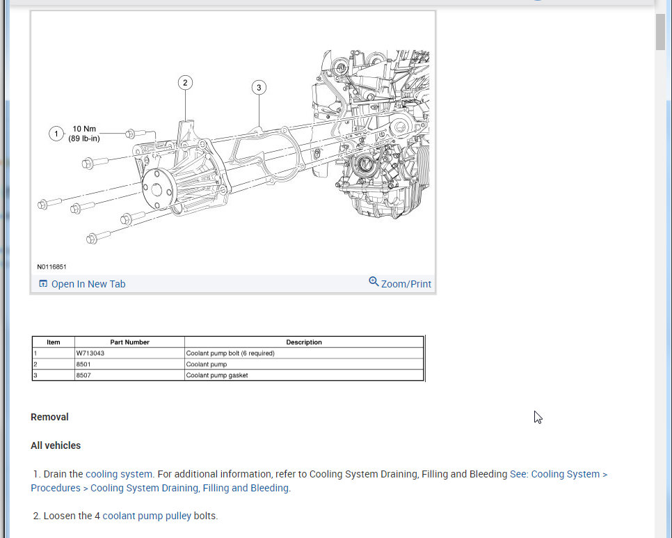
Task: Click the Open In New Tab icon
Action: (43, 284)
